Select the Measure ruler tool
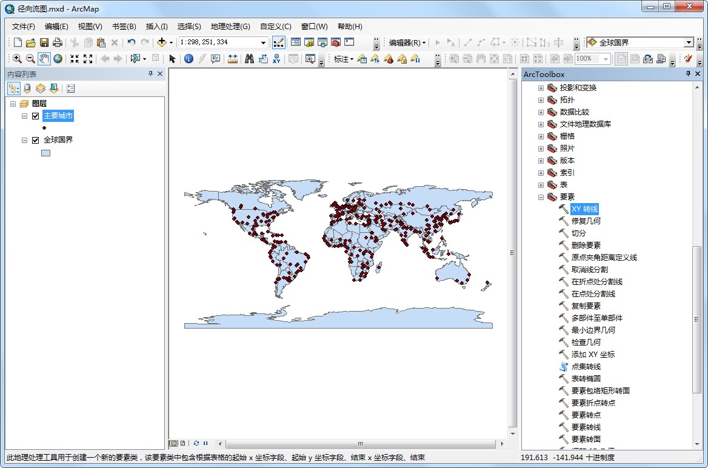 coord(233,59)
